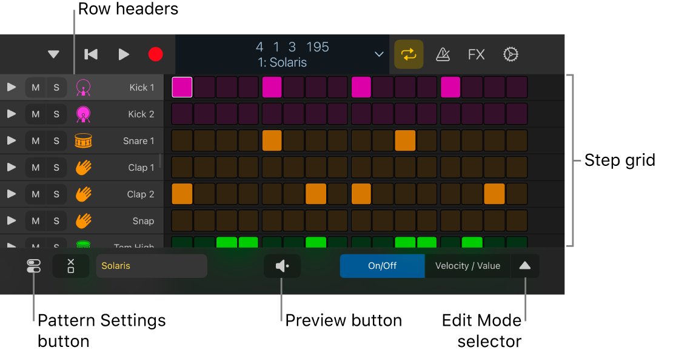Click the FX icon in the toolbar
Viewport: 673px width, 356px height.
tap(476, 54)
